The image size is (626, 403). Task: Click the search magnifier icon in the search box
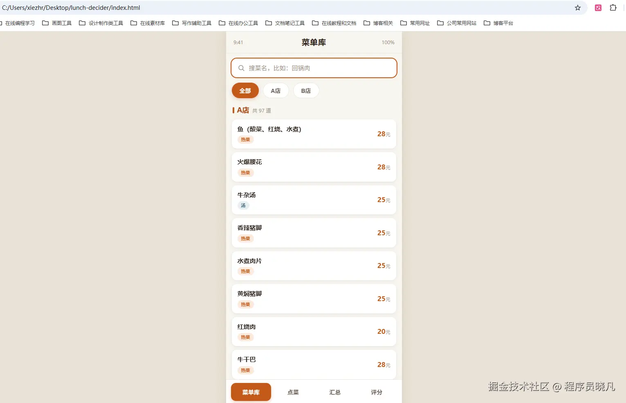[241, 68]
